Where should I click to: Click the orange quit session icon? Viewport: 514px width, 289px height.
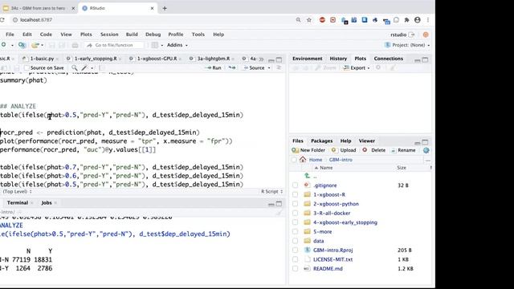(x=426, y=35)
